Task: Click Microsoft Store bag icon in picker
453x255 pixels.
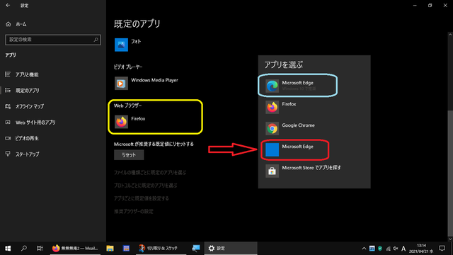Action: pyautogui.click(x=272, y=171)
